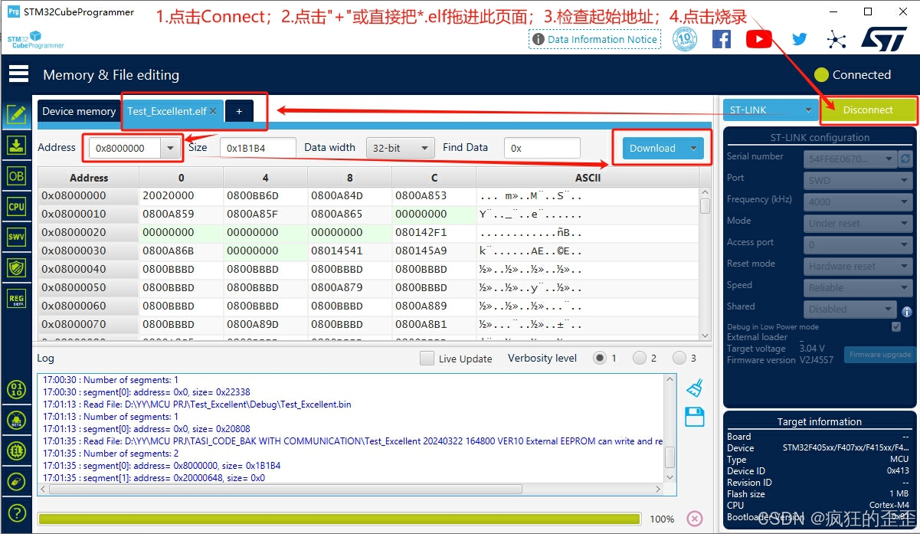Click the BETA icon in sidebar
This screenshot has height=534, width=920.
(16, 420)
